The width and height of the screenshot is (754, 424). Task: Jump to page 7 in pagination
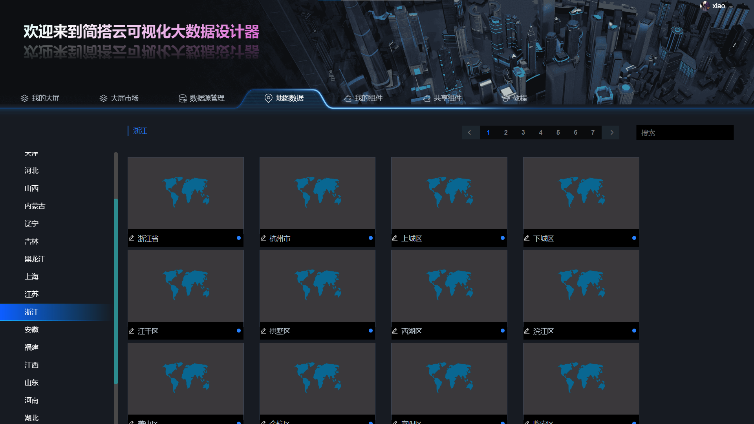[593, 133]
